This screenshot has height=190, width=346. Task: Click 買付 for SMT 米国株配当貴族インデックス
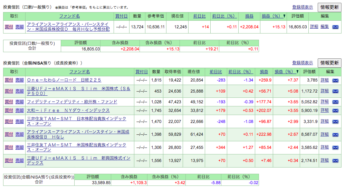pyautogui.click(x=9, y=147)
